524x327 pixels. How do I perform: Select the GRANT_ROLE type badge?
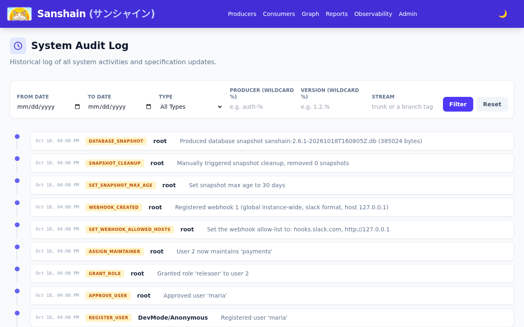pos(105,273)
